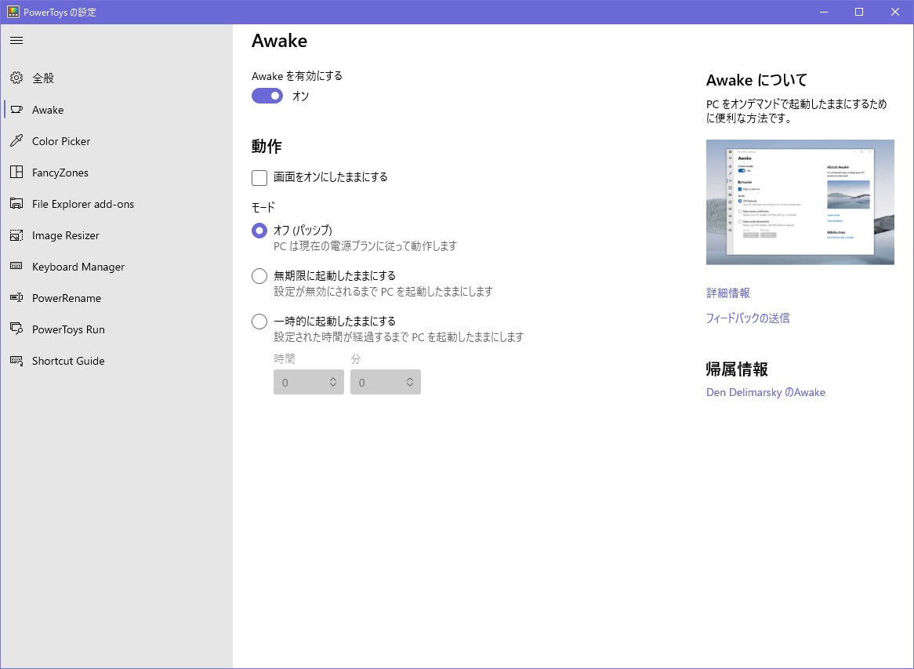Click '設定された時間が経過するまで PC を起動したままにします' text

[x=399, y=336]
